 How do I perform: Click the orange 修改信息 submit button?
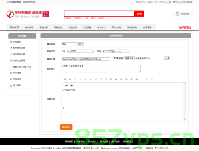(x=66, y=127)
